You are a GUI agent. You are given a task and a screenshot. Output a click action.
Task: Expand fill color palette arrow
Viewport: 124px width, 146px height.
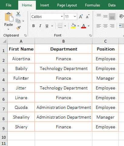pos(78,26)
